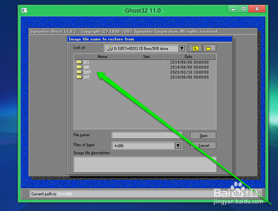
Task: Click the date in the LMT row
Action: 189,77
